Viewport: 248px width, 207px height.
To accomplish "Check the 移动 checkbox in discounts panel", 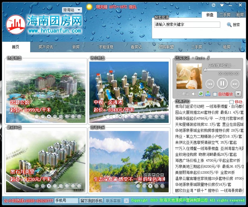I will click(231, 102).
